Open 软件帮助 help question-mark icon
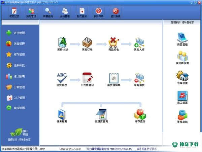This screenshot has width=202, height=152. [99, 13]
